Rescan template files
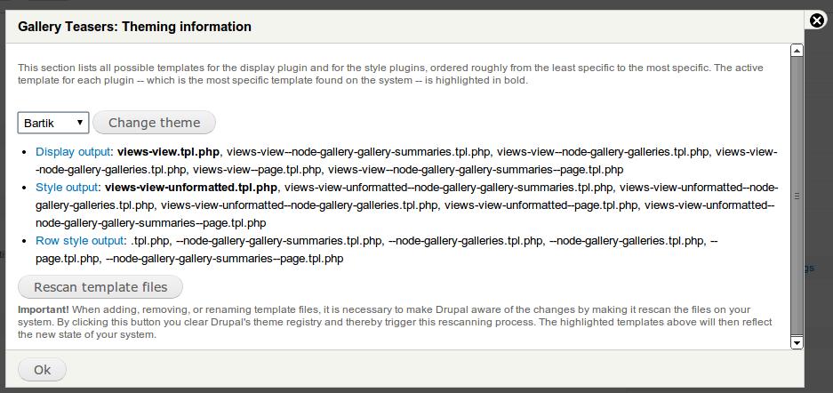This screenshot has width=833, height=393. pos(100,287)
